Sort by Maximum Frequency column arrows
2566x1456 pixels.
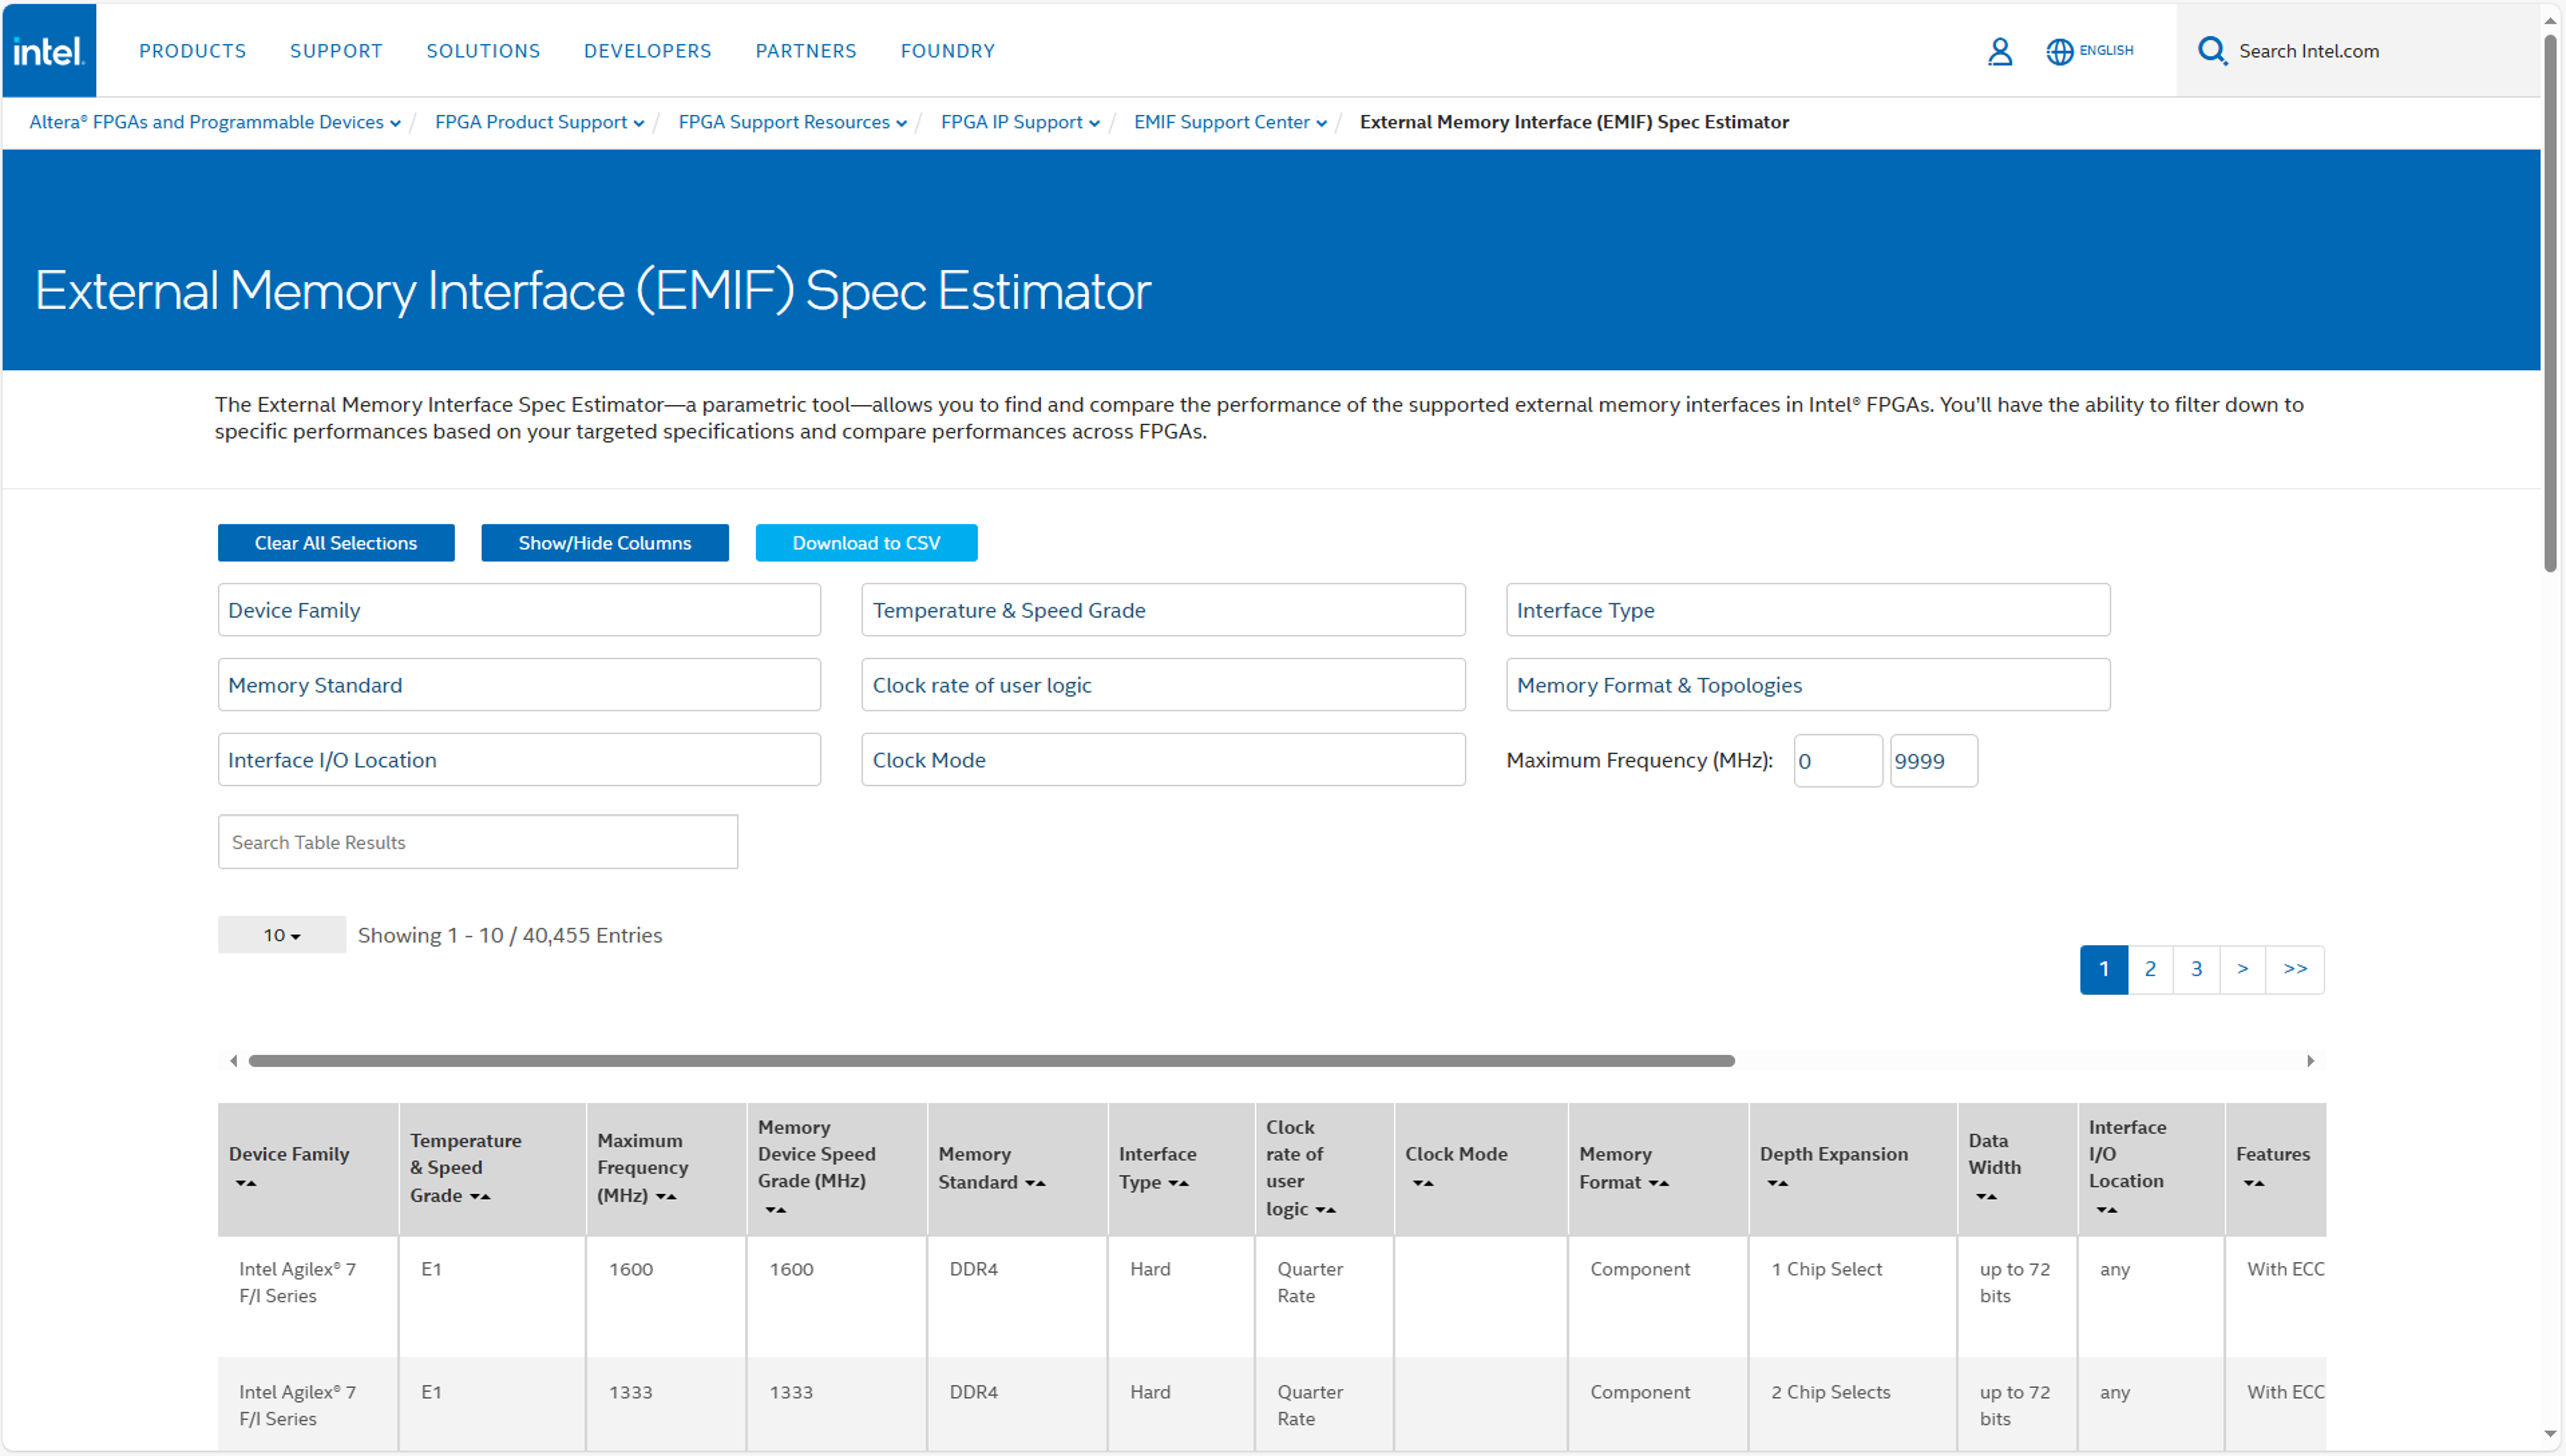point(666,1196)
